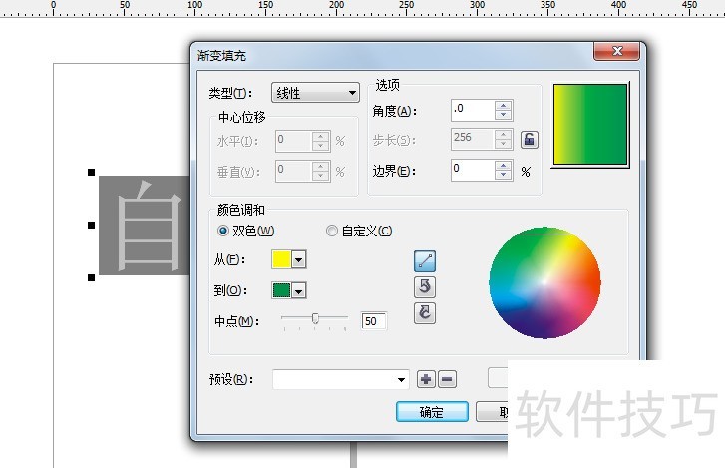Select the 自定义 radio button
725x468 pixels.
point(331,231)
